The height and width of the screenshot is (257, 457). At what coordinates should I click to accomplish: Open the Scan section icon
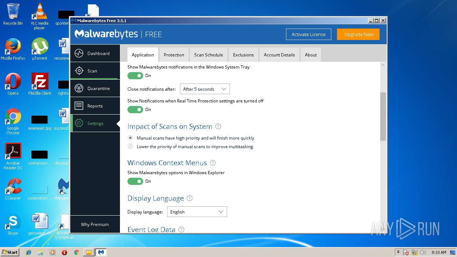click(79, 71)
